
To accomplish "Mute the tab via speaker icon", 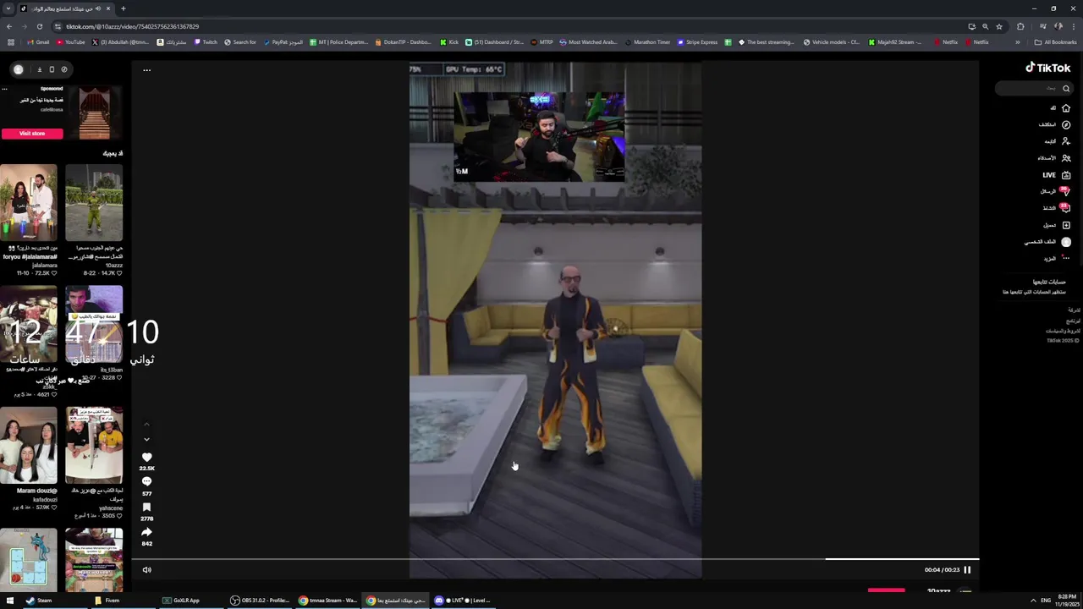I will [98, 8].
